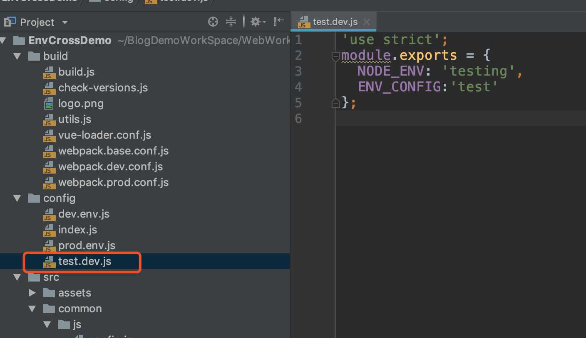The width and height of the screenshot is (586, 338).
Task: Fold the module.exports block at line 2
Action: pyautogui.click(x=335, y=57)
